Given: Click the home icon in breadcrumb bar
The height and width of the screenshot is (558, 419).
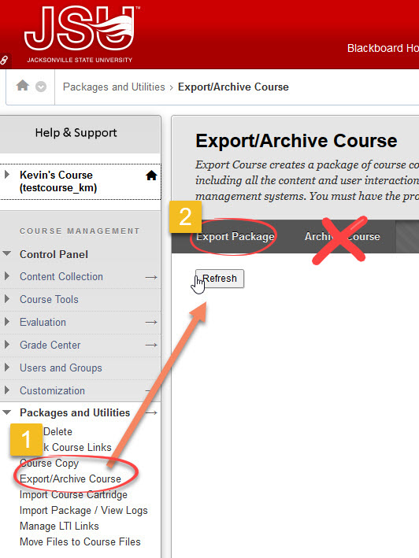Looking at the screenshot, I should [x=22, y=86].
